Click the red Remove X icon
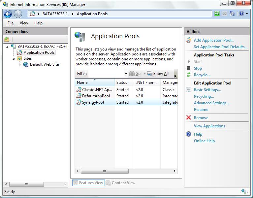Screen dimensions: 253x198 point(189,118)
